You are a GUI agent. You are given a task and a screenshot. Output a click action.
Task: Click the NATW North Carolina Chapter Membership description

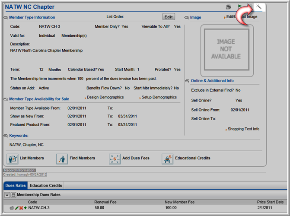click(46, 51)
